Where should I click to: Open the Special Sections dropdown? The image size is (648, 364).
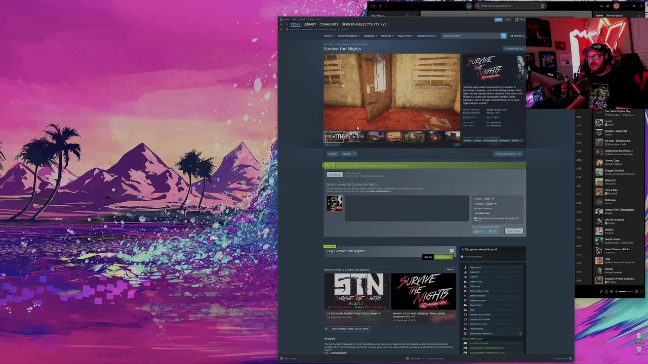(426, 36)
